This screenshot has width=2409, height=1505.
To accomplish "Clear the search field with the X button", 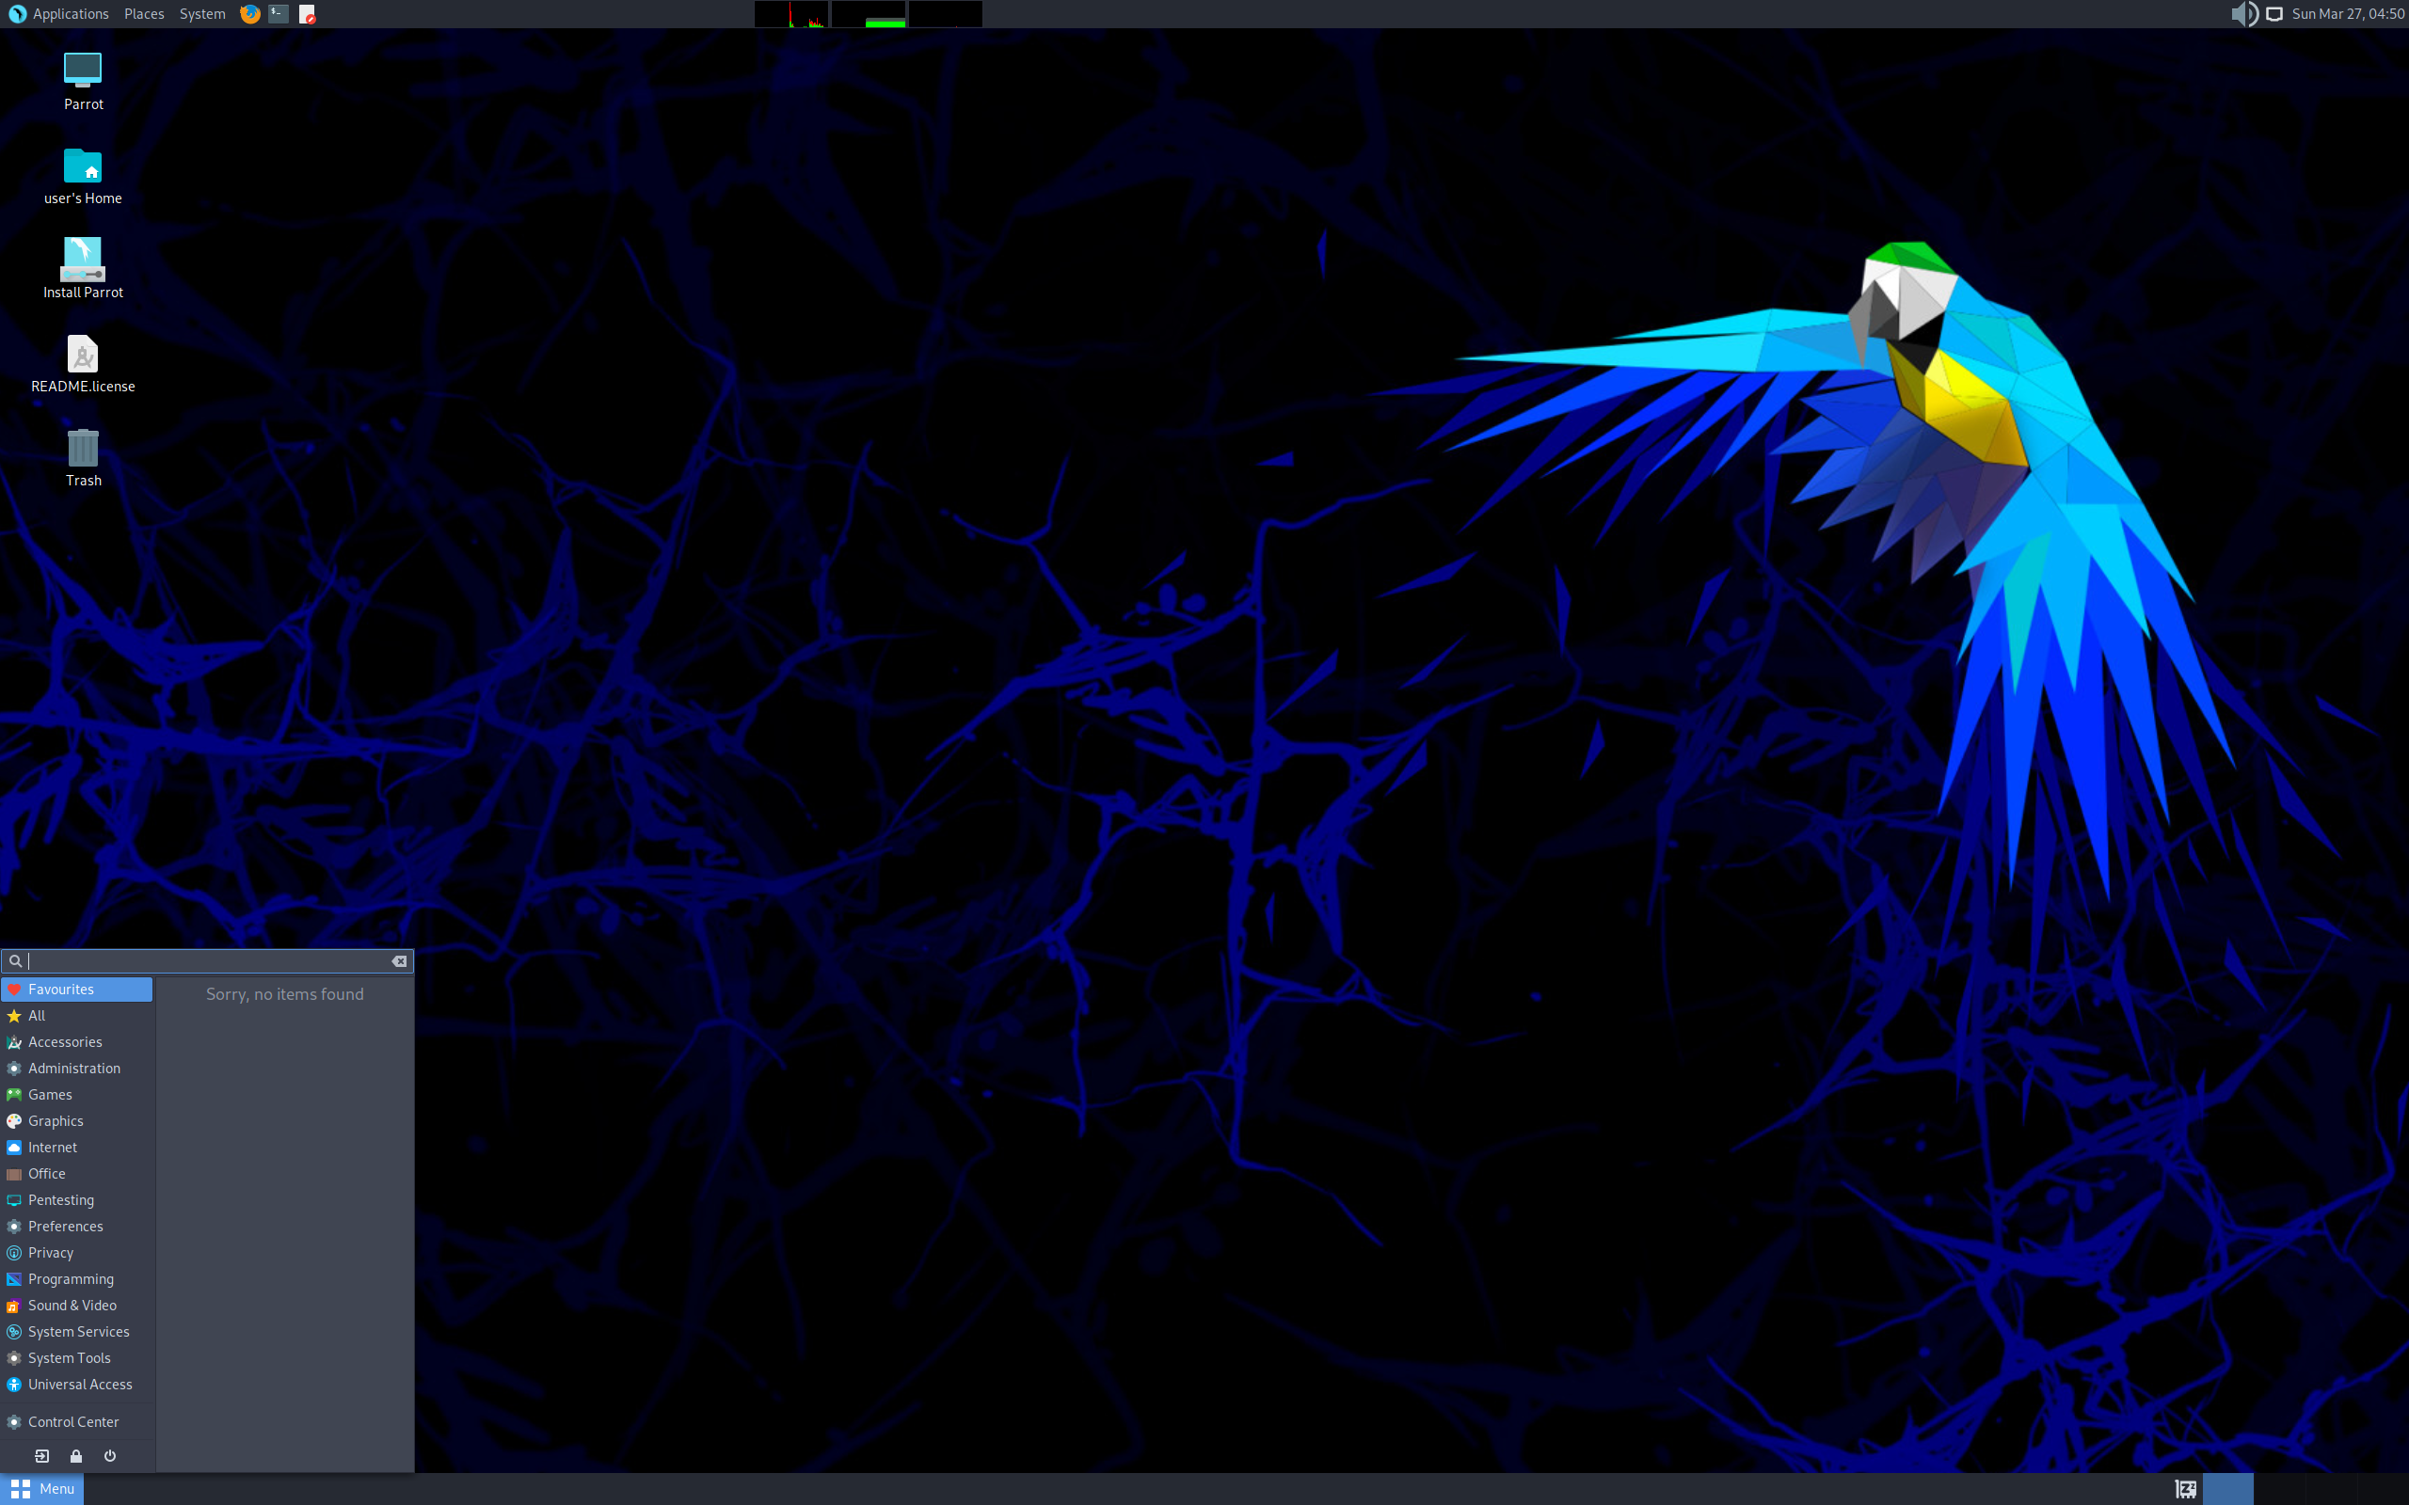I will [399, 960].
